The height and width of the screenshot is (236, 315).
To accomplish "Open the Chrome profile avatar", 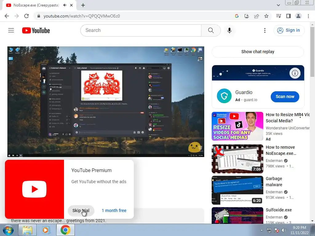I will coord(298,16).
